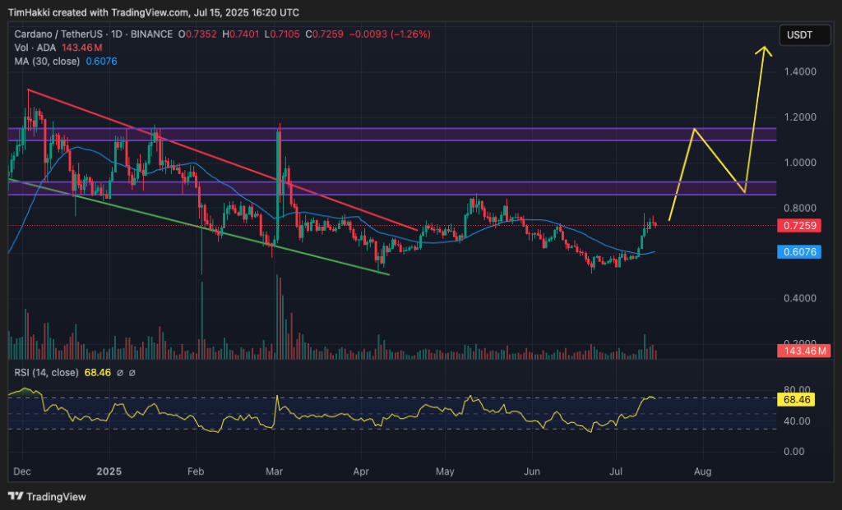Screen dimensions: 842x510
Task: Select the red 0.7259 current price label
Action: (x=795, y=225)
